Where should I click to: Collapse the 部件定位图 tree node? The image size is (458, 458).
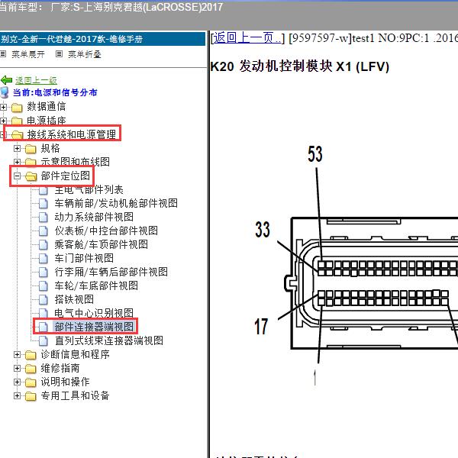pos(17,176)
